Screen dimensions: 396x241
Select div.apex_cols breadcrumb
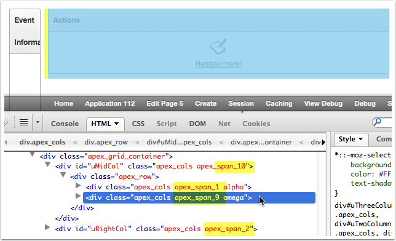(x=42, y=142)
